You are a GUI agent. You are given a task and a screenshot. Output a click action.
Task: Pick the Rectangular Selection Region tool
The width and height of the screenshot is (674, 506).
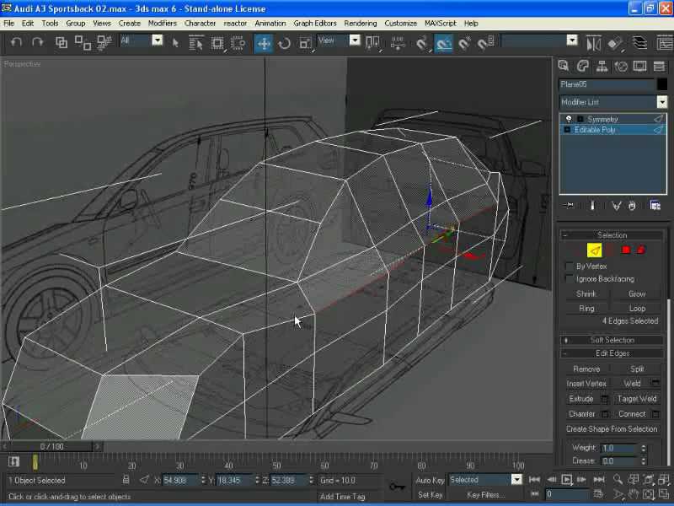(217, 43)
